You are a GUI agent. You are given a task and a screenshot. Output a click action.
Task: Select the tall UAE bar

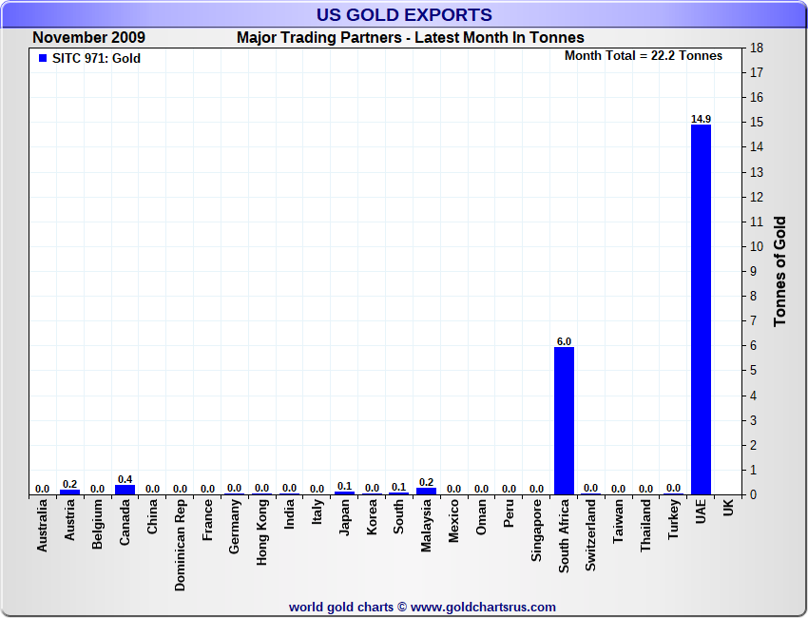[701, 310]
